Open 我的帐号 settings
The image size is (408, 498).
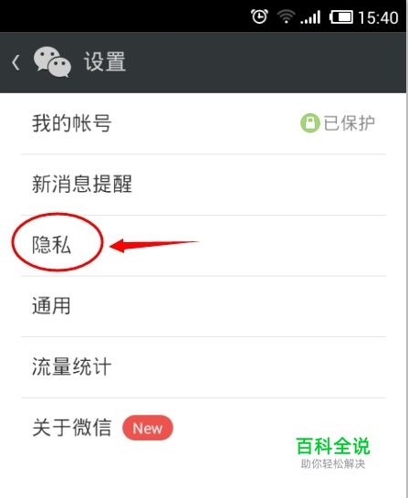204,123
